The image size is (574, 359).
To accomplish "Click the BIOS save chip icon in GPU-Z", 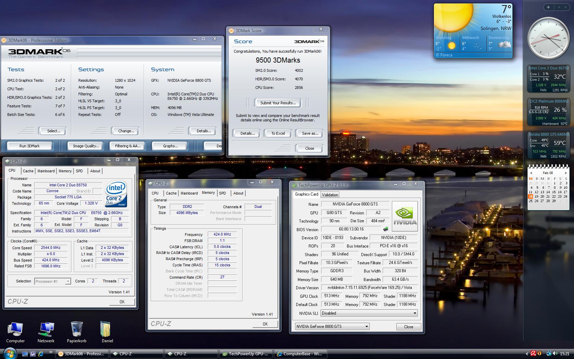I will coord(386,229).
